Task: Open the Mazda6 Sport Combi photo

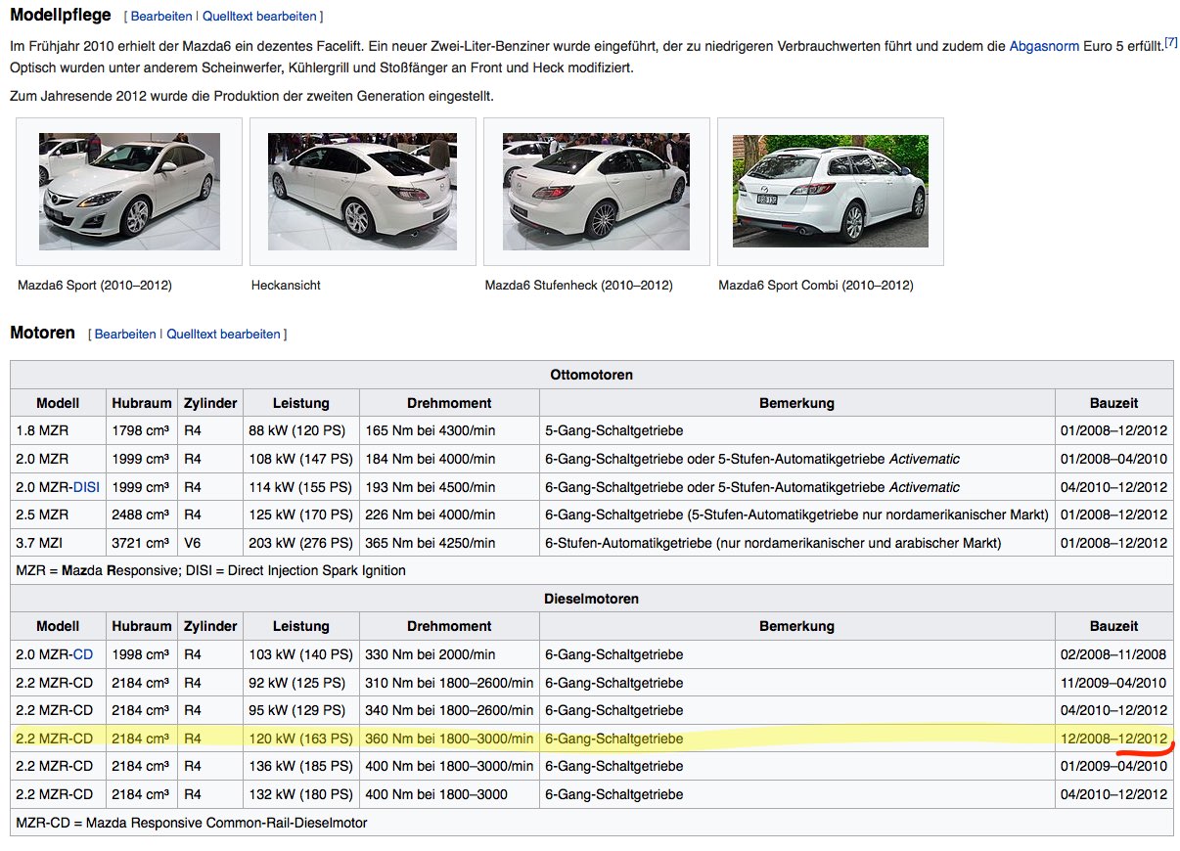Action: tap(831, 192)
